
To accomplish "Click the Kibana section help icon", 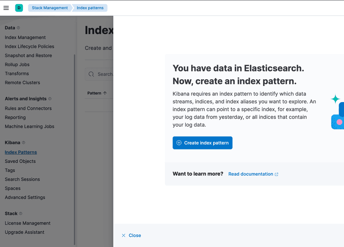I will (24, 143).
